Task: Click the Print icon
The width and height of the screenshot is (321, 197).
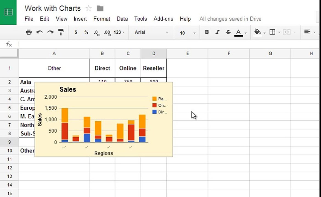Action: click(29, 32)
